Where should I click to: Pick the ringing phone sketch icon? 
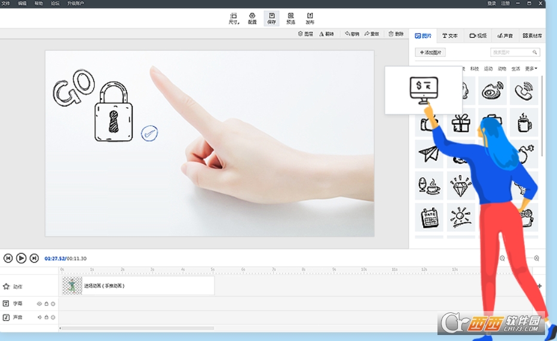pos(524,91)
